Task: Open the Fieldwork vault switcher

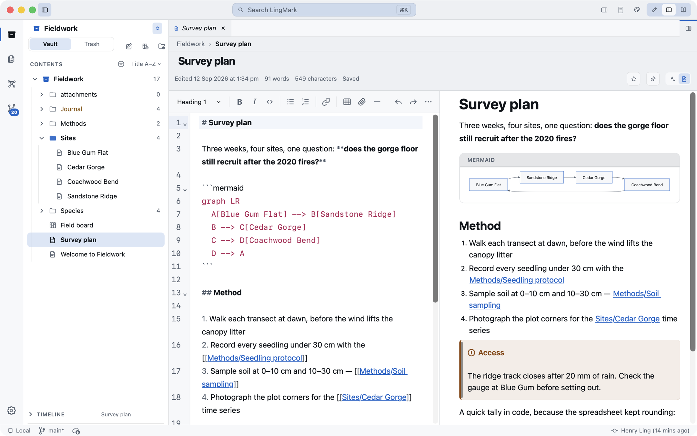Action: coord(157,28)
